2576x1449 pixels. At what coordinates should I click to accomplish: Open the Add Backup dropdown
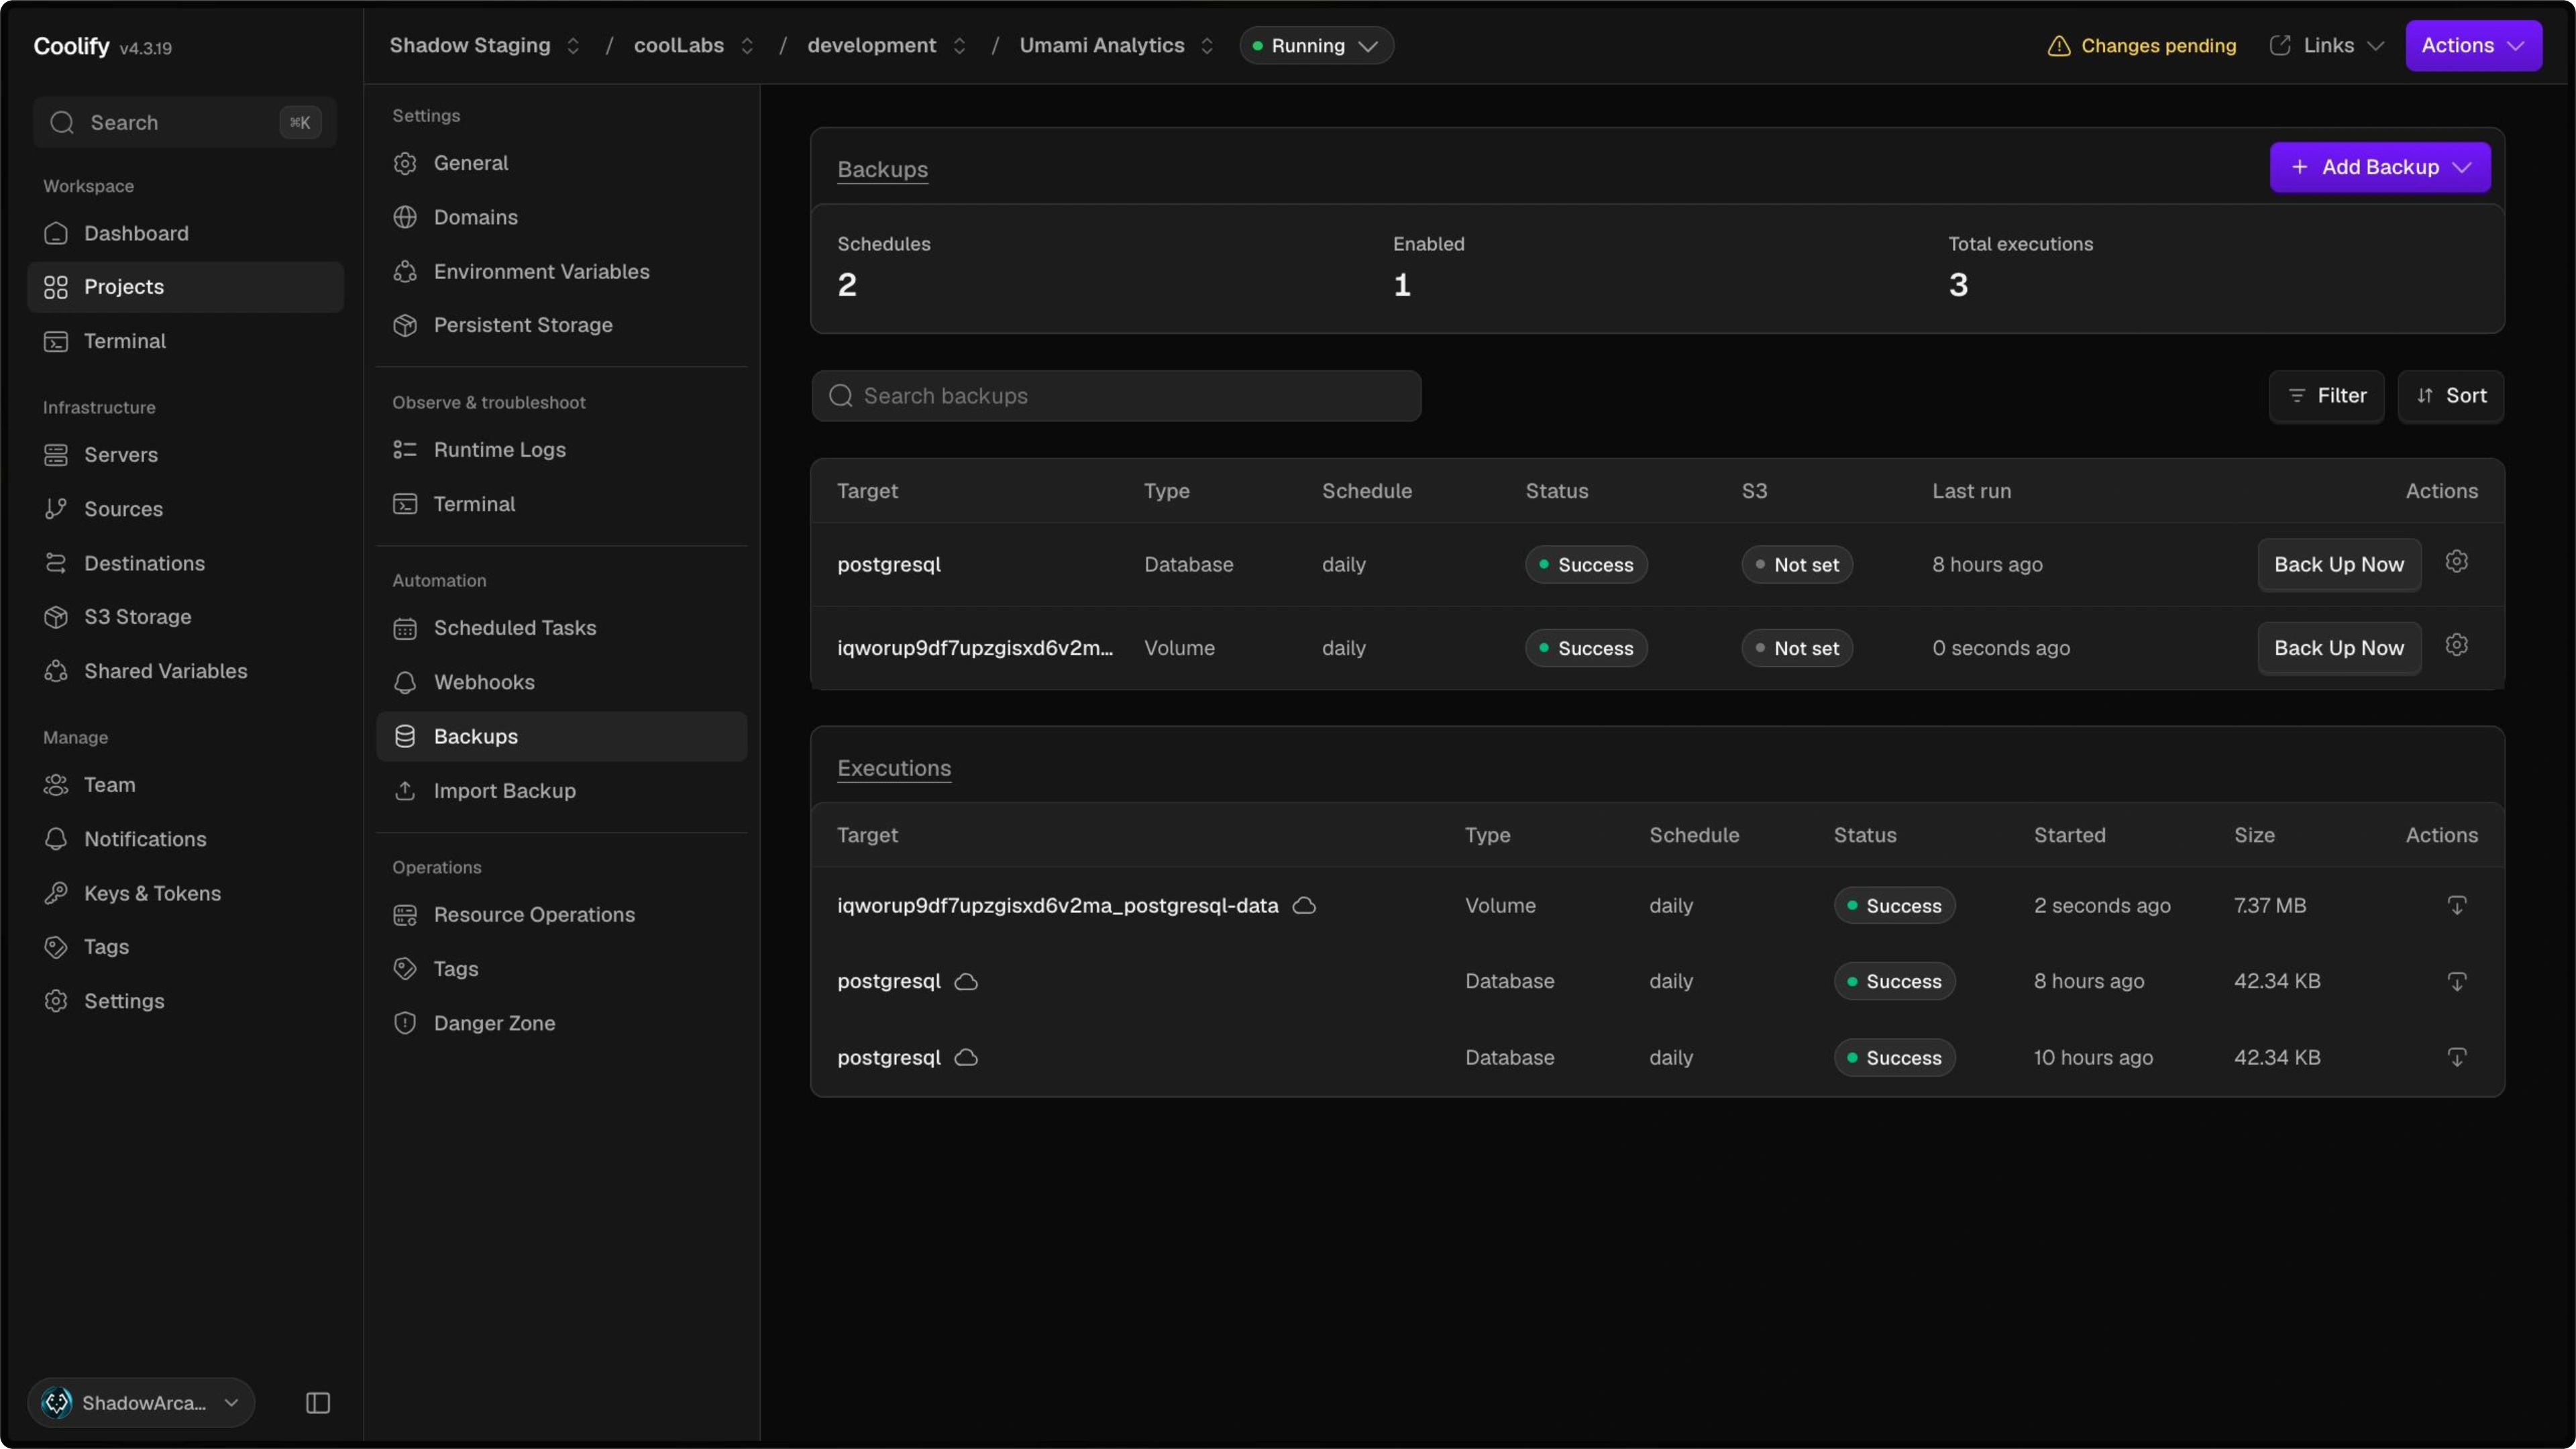(2380, 167)
